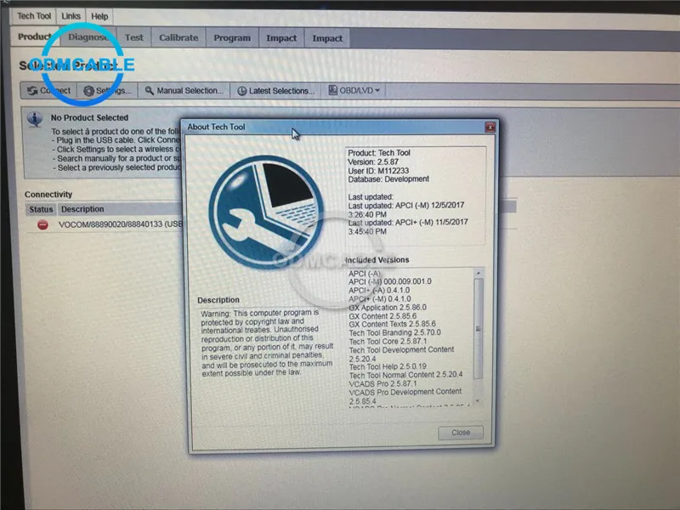Select 'APCI (-M) 000.009.001.0' version entry
The image size is (680, 510).
pyautogui.click(x=390, y=282)
